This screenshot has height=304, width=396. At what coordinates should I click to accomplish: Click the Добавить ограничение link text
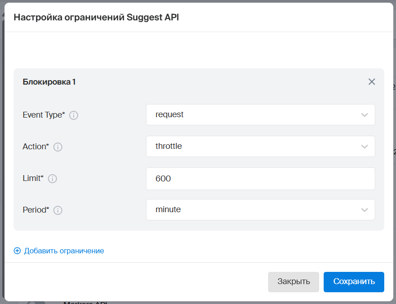[x=64, y=251]
